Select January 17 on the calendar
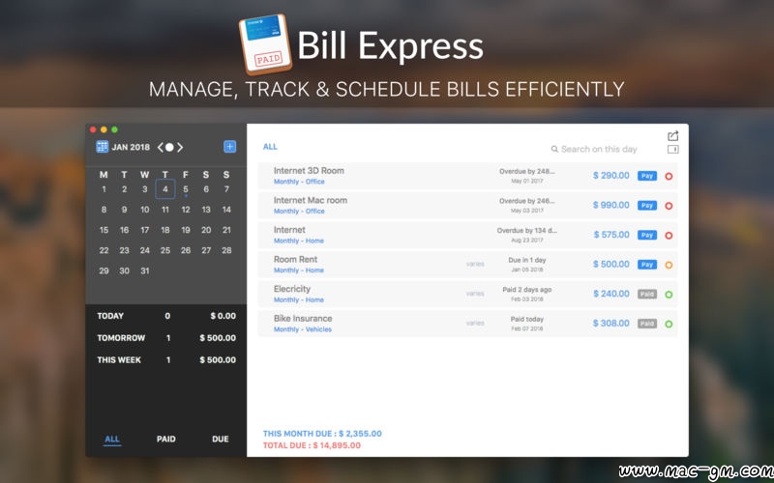 point(144,230)
